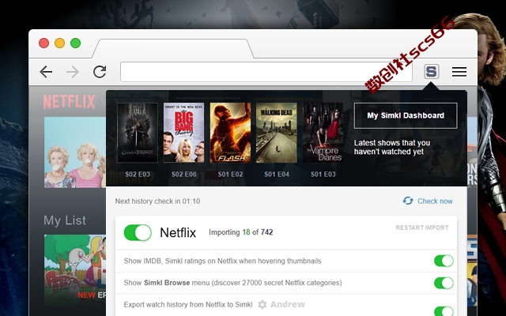Select the empty browser tab

[173, 48]
